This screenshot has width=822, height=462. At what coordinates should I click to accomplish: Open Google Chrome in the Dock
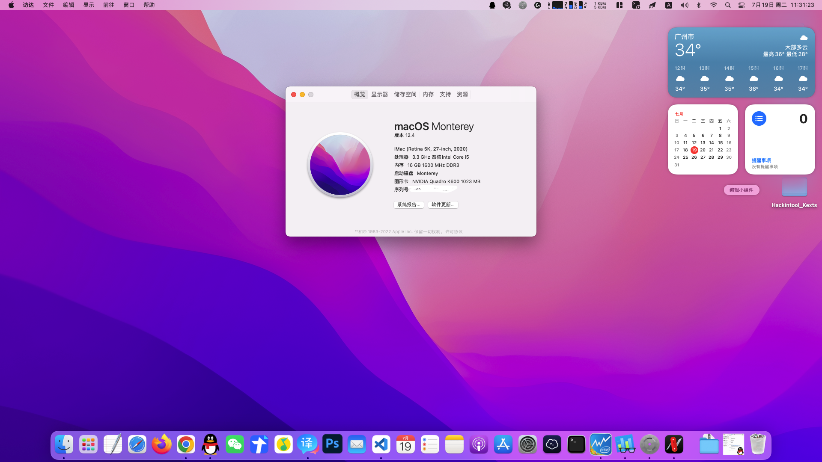(186, 444)
